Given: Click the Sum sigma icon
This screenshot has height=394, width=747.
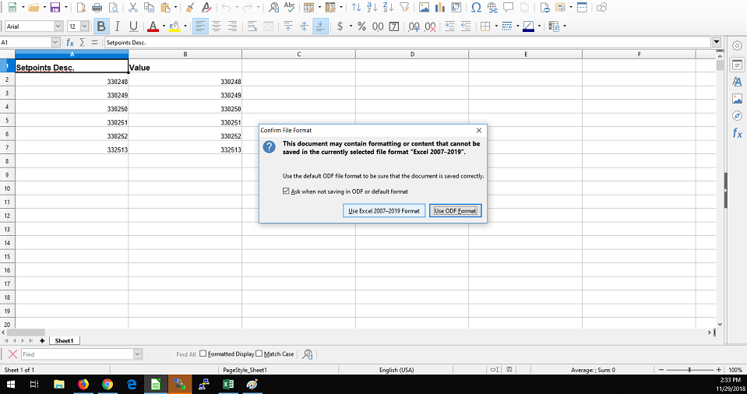Looking at the screenshot, I should point(83,42).
